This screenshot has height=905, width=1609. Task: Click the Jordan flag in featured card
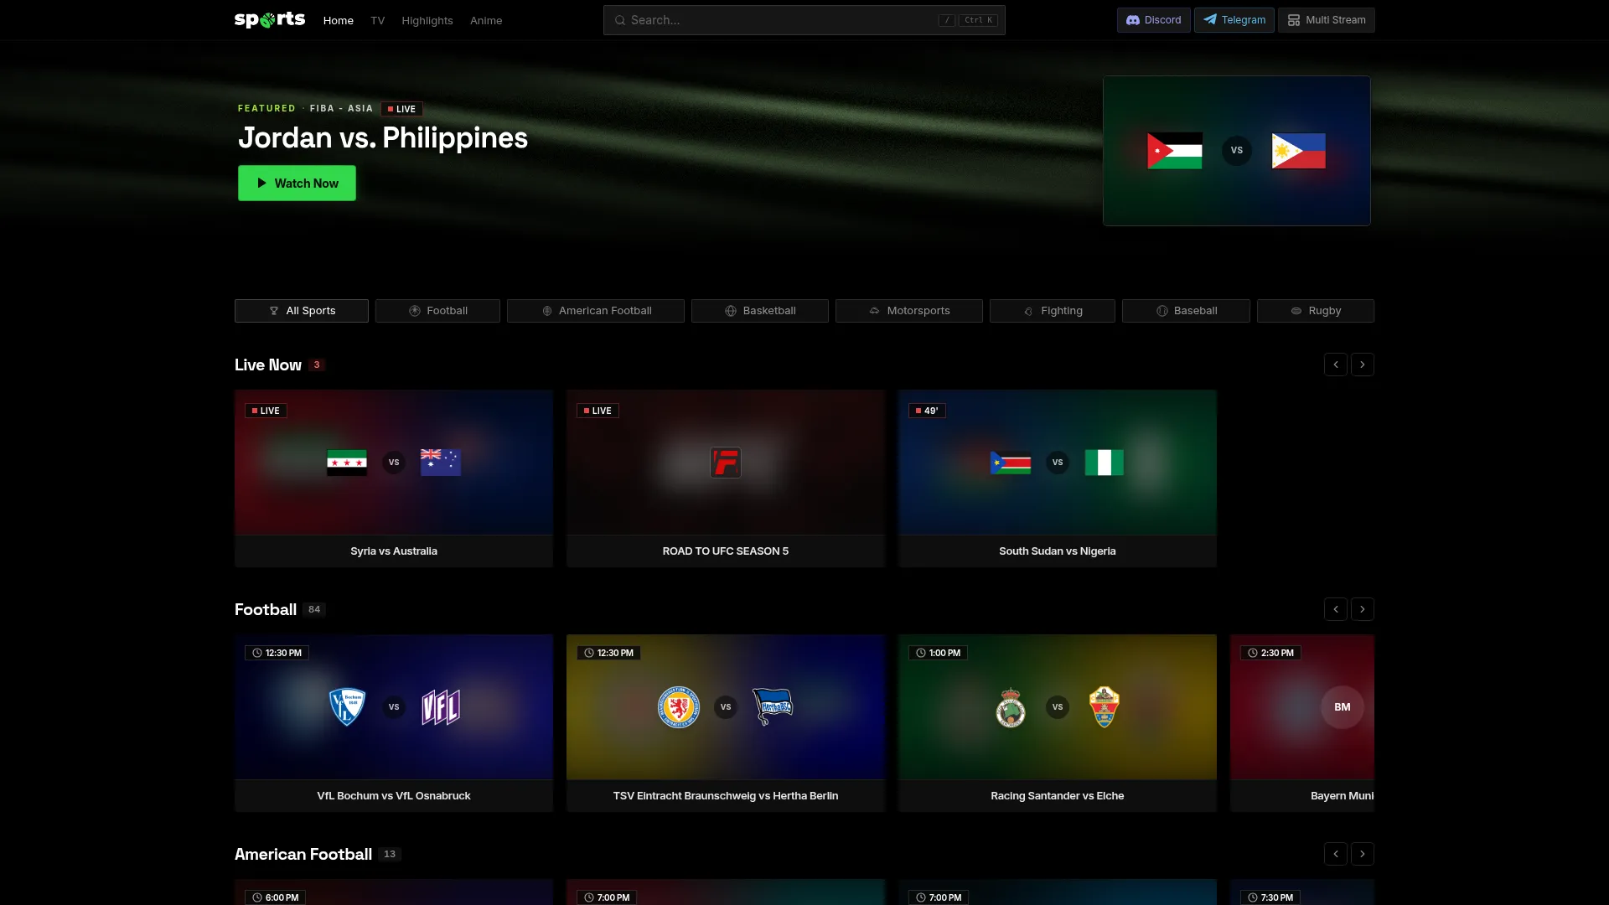[1174, 151]
